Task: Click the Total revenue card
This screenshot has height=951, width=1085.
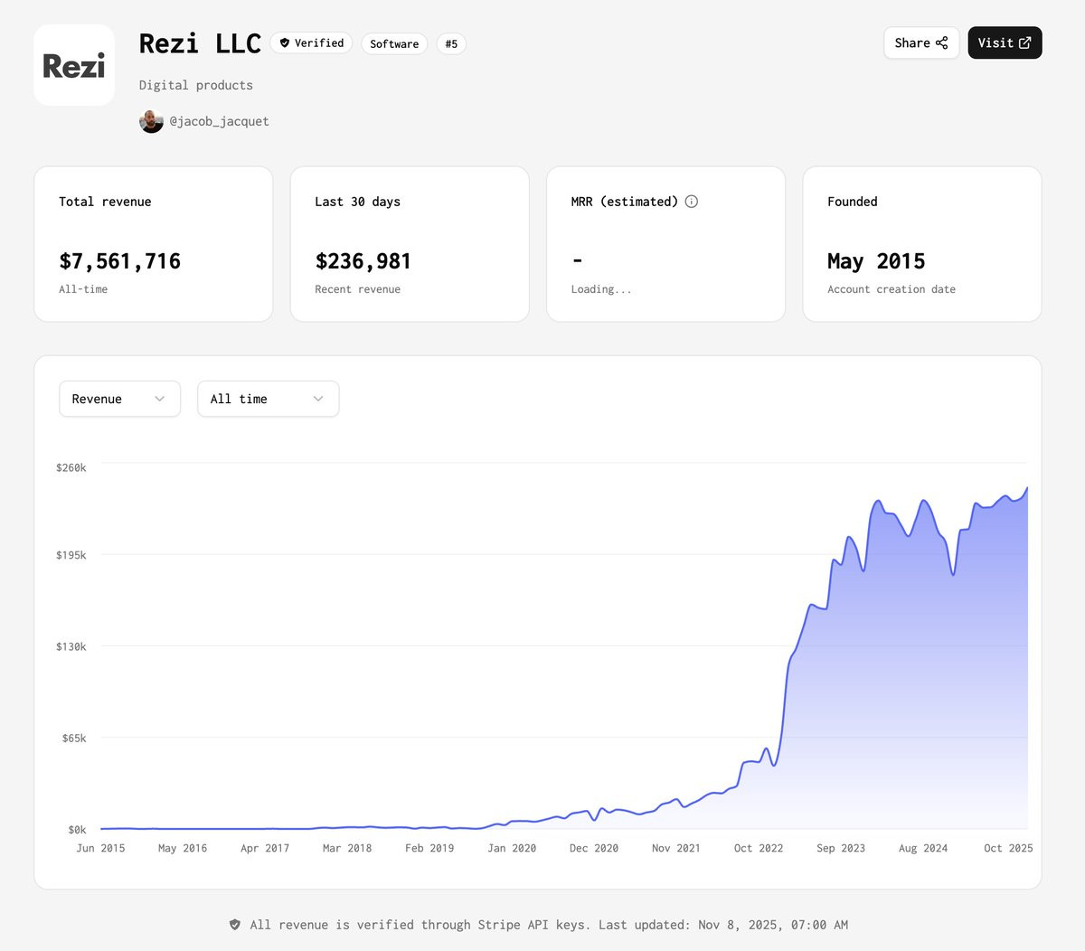Action: [x=154, y=244]
